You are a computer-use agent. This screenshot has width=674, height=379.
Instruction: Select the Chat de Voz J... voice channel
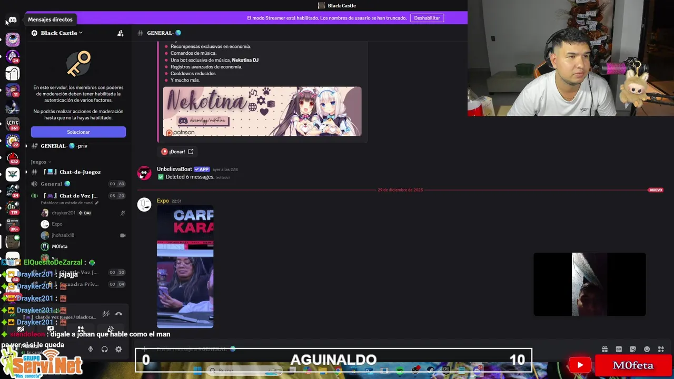coord(77,196)
